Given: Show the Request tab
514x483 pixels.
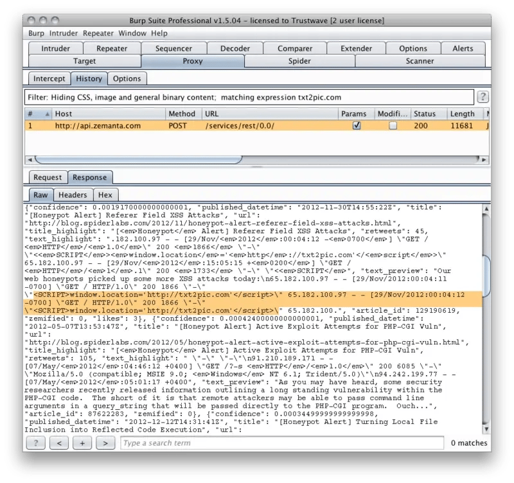Looking at the screenshot, I should click(x=48, y=177).
